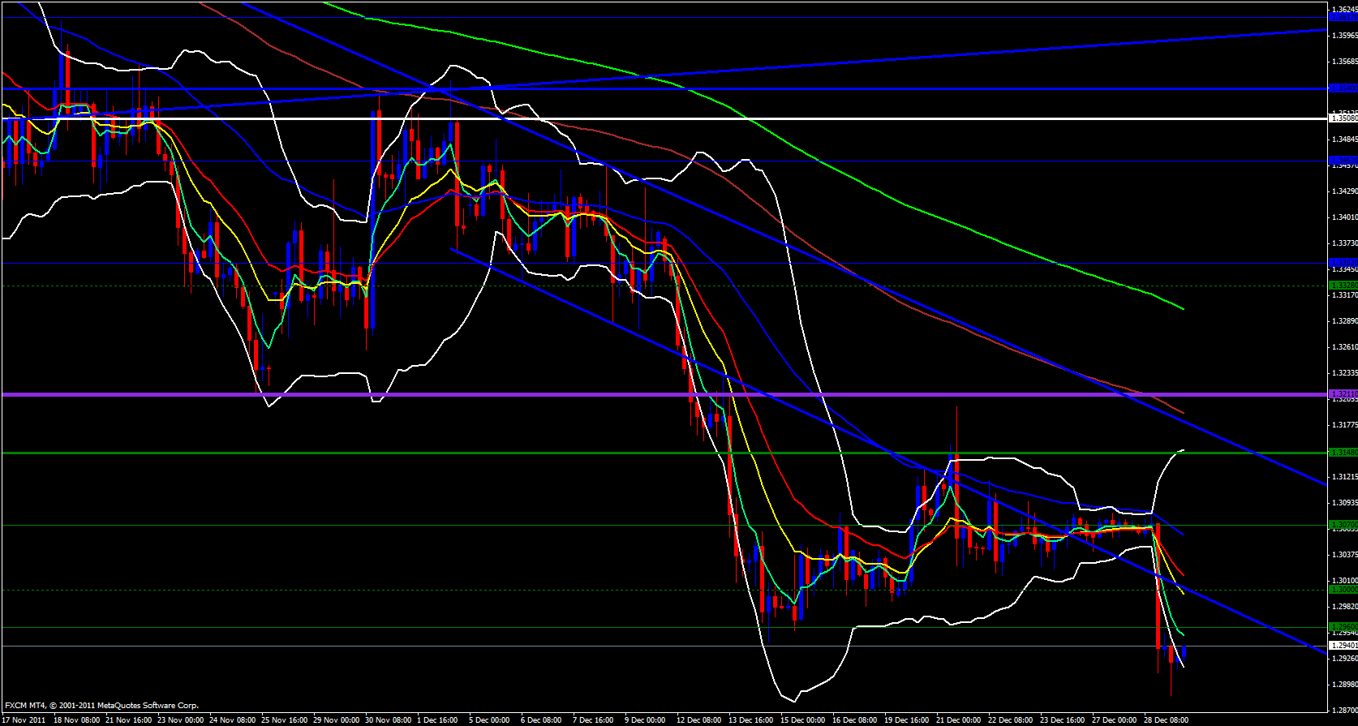1358x726 pixels.
Task: Select the white 1.35080 price level label
Action: pyautogui.click(x=1343, y=118)
